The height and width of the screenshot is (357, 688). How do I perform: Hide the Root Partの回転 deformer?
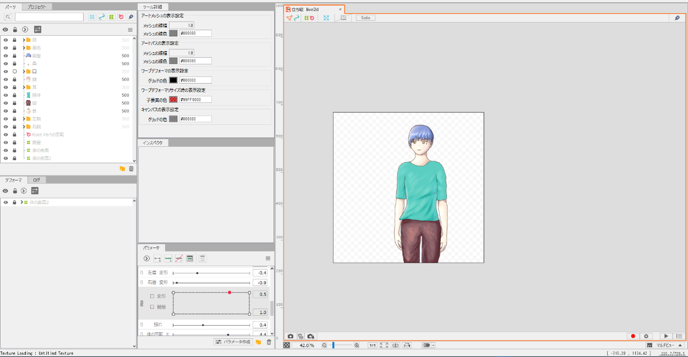click(6, 134)
